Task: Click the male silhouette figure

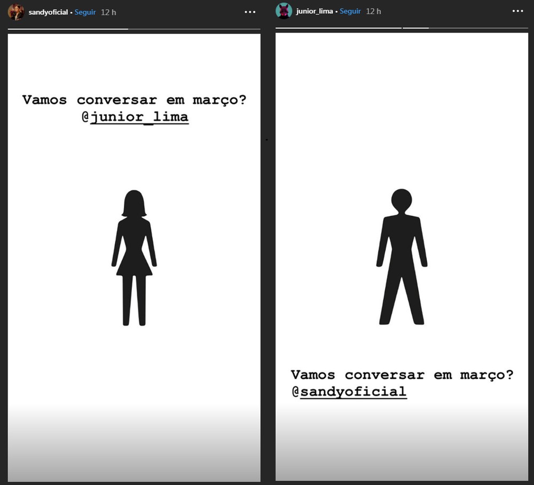Action: click(402, 257)
